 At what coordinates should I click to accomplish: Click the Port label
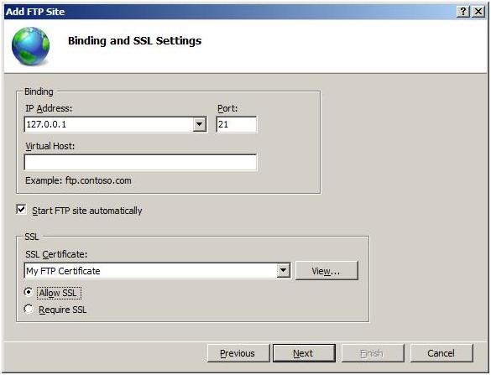(x=227, y=108)
